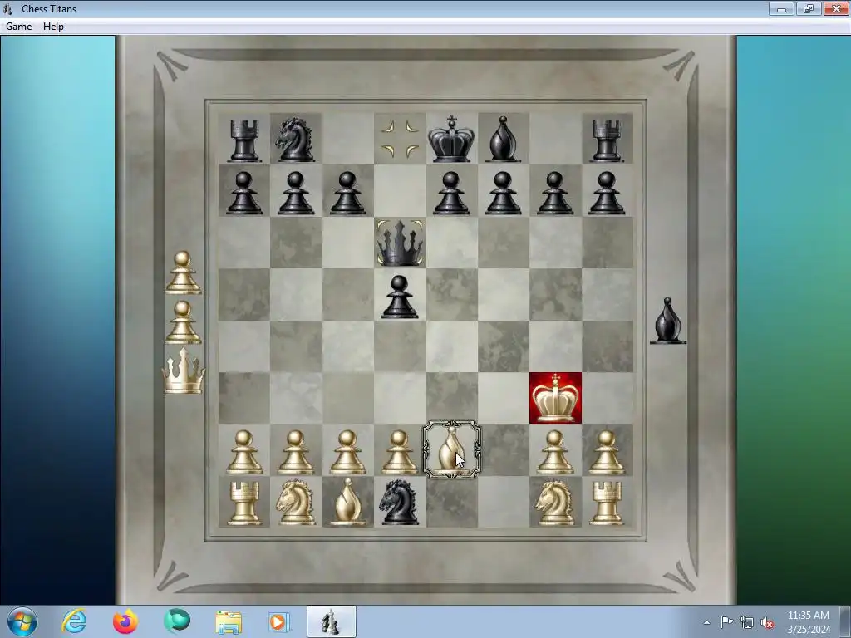Select the black queen in front of the black pawn
Image resolution: width=851 pixels, height=638 pixels.
400,243
